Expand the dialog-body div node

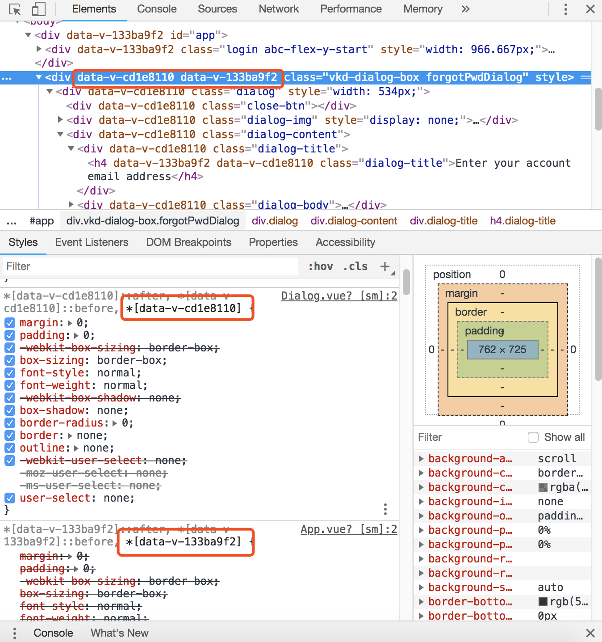(x=71, y=204)
